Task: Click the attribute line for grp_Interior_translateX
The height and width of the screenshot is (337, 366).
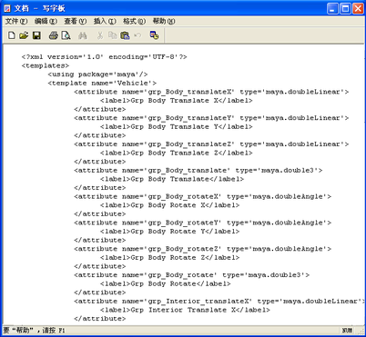Action: point(219,302)
